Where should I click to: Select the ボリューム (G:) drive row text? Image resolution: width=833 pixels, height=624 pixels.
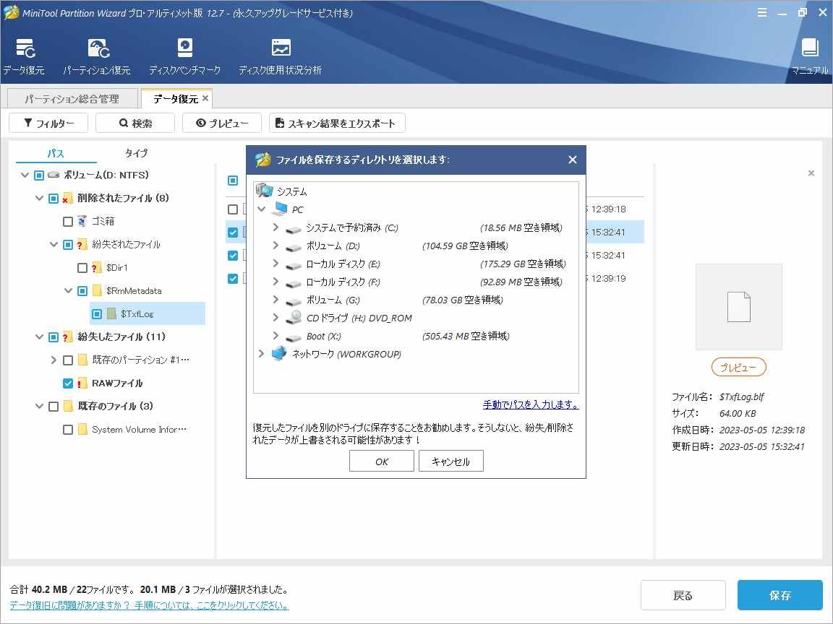[333, 300]
